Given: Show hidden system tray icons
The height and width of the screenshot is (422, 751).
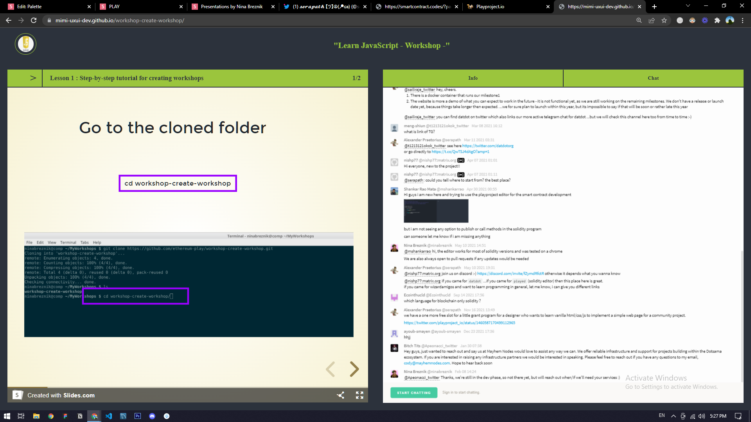Looking at the screenshot, I should [673, 416].
